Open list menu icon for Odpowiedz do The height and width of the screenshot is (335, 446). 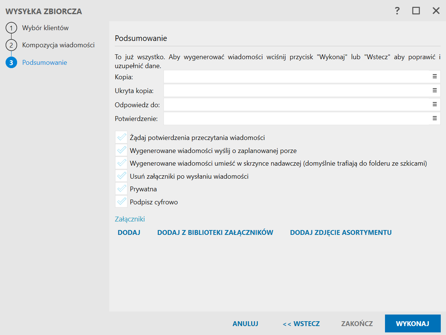click(x=434, y=104)
